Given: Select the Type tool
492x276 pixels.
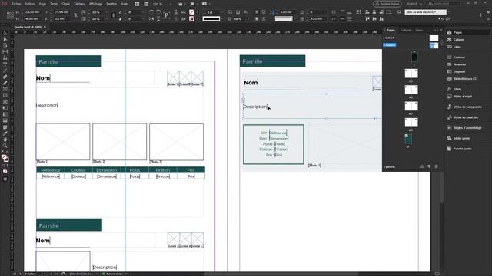Looking at the screenshot, I should [5, 64].
